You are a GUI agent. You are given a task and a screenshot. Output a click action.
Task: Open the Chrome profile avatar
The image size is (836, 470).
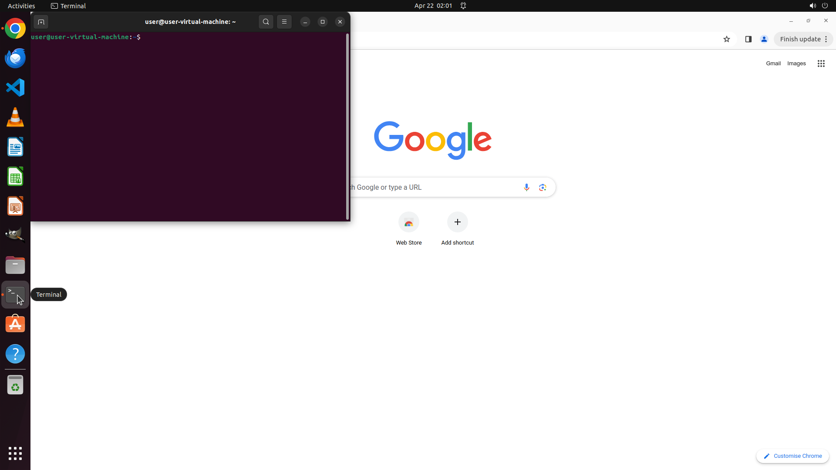tap(764, 39)
